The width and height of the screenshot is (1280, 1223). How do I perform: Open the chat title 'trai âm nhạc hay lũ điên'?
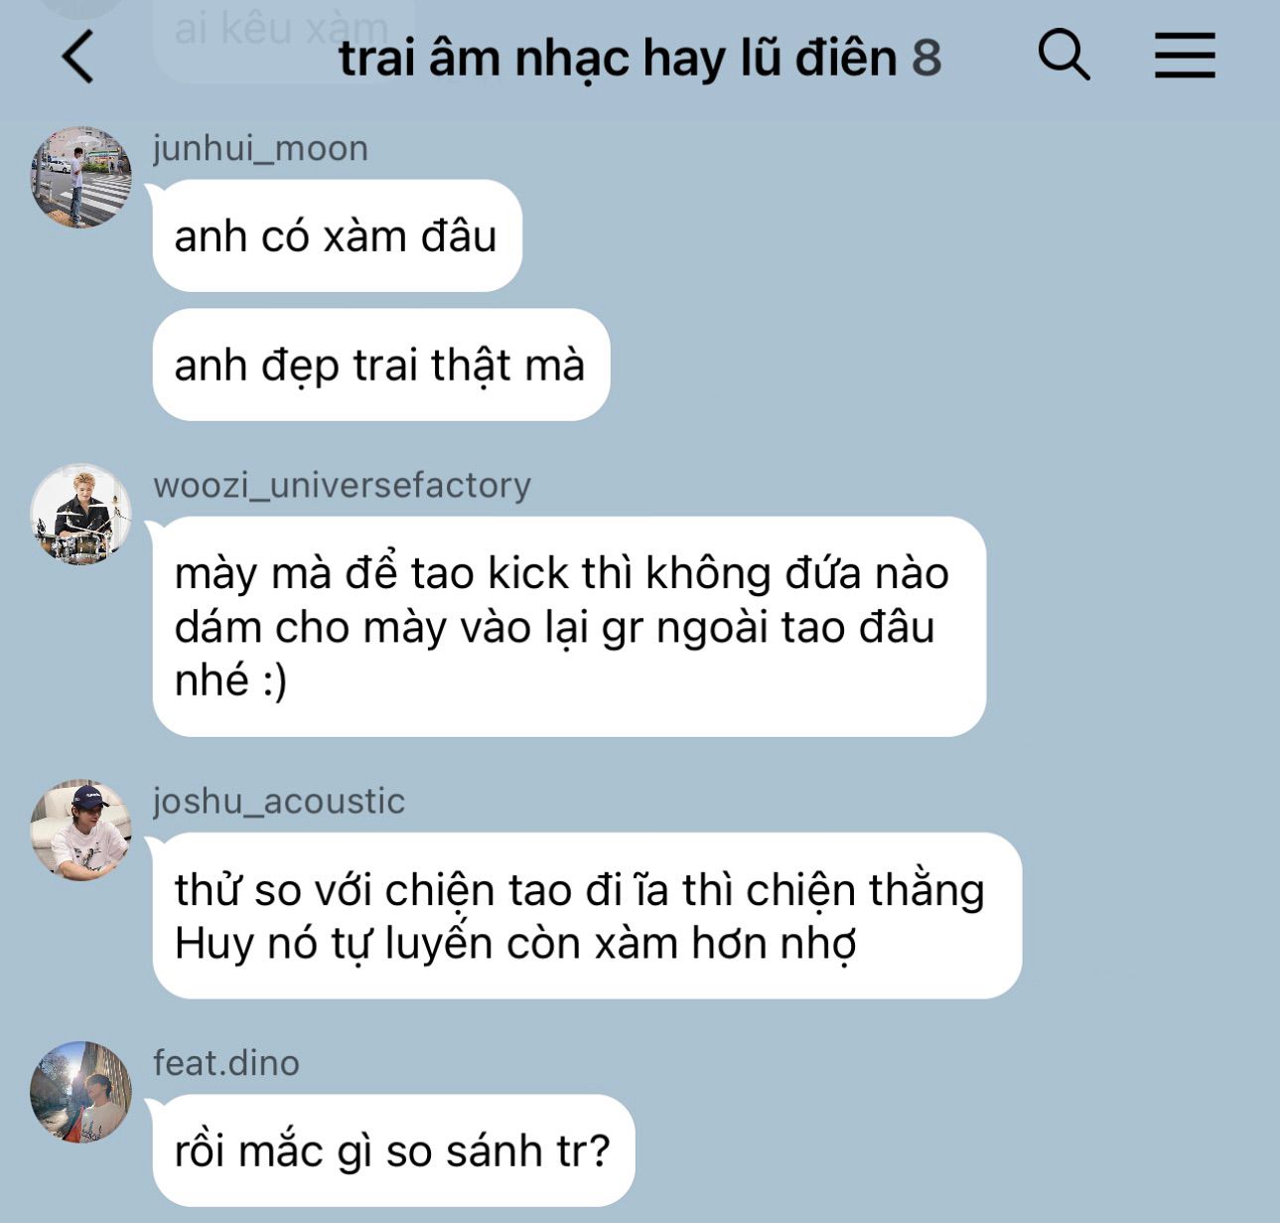coord(618,58)
